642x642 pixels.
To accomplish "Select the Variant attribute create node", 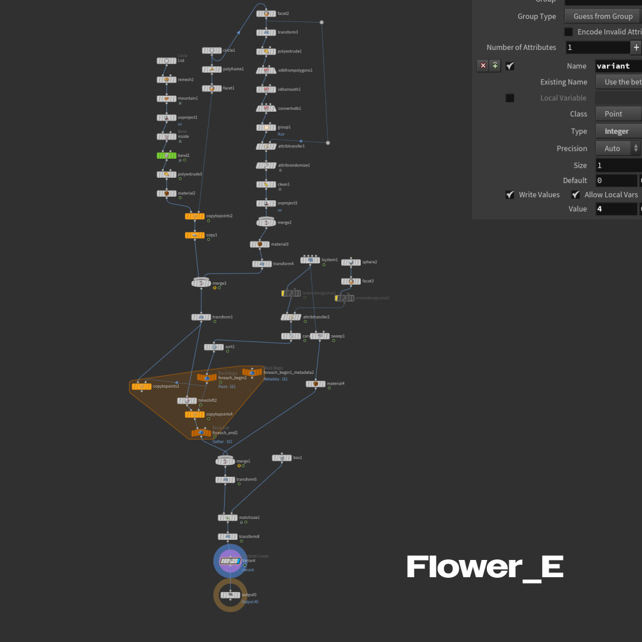I will [230, 561].
